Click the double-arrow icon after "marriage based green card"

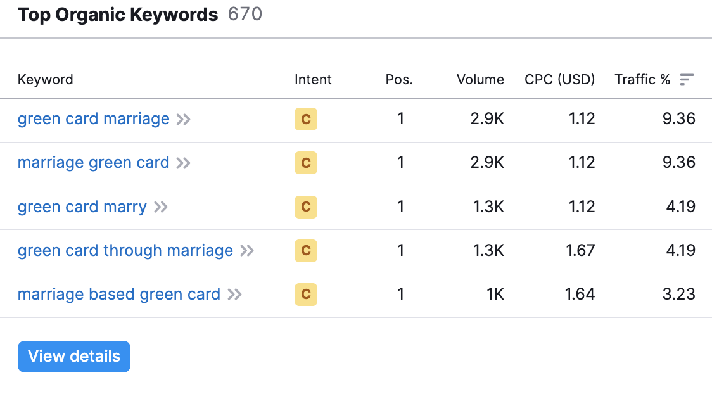[x=235, y=294]
